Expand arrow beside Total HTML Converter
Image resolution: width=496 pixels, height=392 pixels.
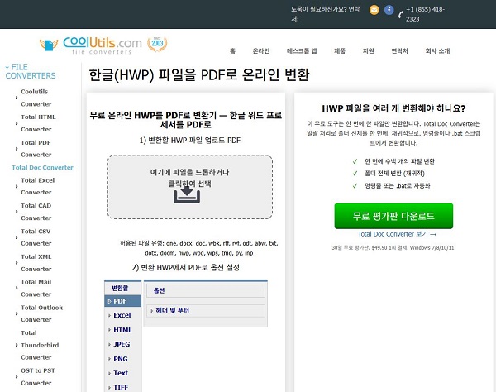(17, 123)
